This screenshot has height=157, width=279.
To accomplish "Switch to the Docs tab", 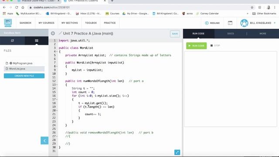I will tap(231, 34).
